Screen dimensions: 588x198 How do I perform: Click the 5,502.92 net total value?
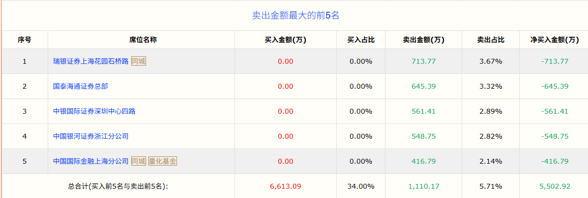(555, 186)
